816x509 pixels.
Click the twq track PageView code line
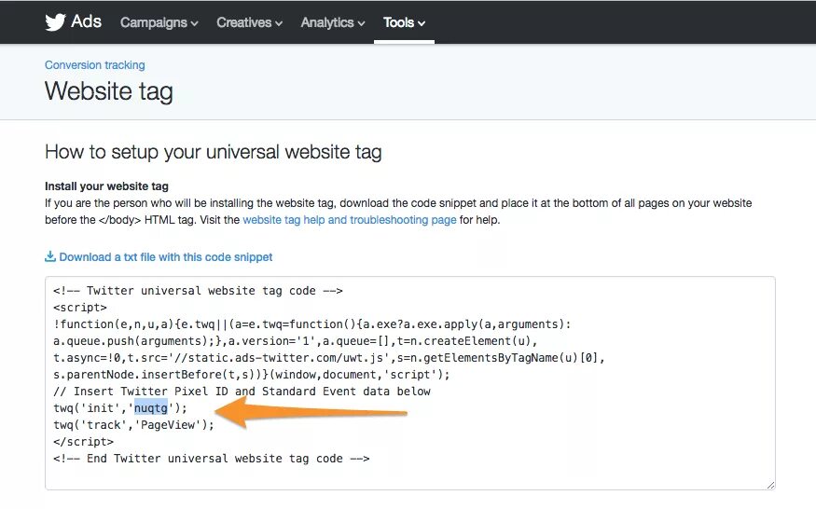coord(133,425)
